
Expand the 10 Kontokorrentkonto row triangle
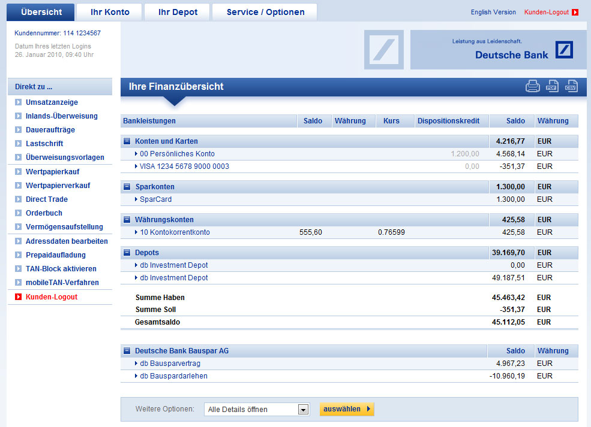(x=136, y=232)
